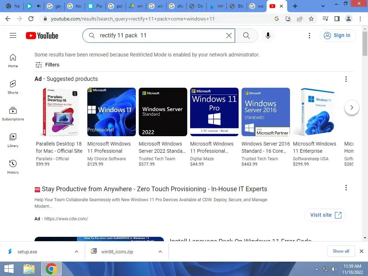The height and width of the screenshot is (276, 368).
Task: Close the active YouTube tab
Action: tap(281, 6)
